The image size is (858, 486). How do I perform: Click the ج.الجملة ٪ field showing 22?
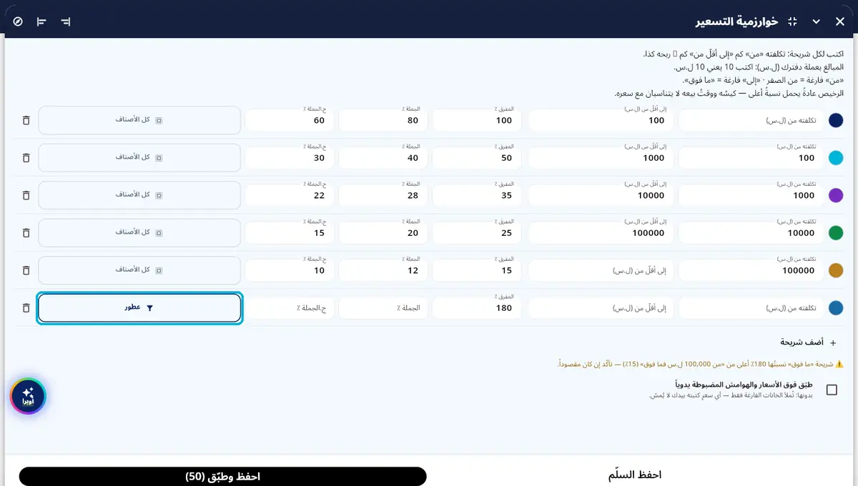coord(289,196)
